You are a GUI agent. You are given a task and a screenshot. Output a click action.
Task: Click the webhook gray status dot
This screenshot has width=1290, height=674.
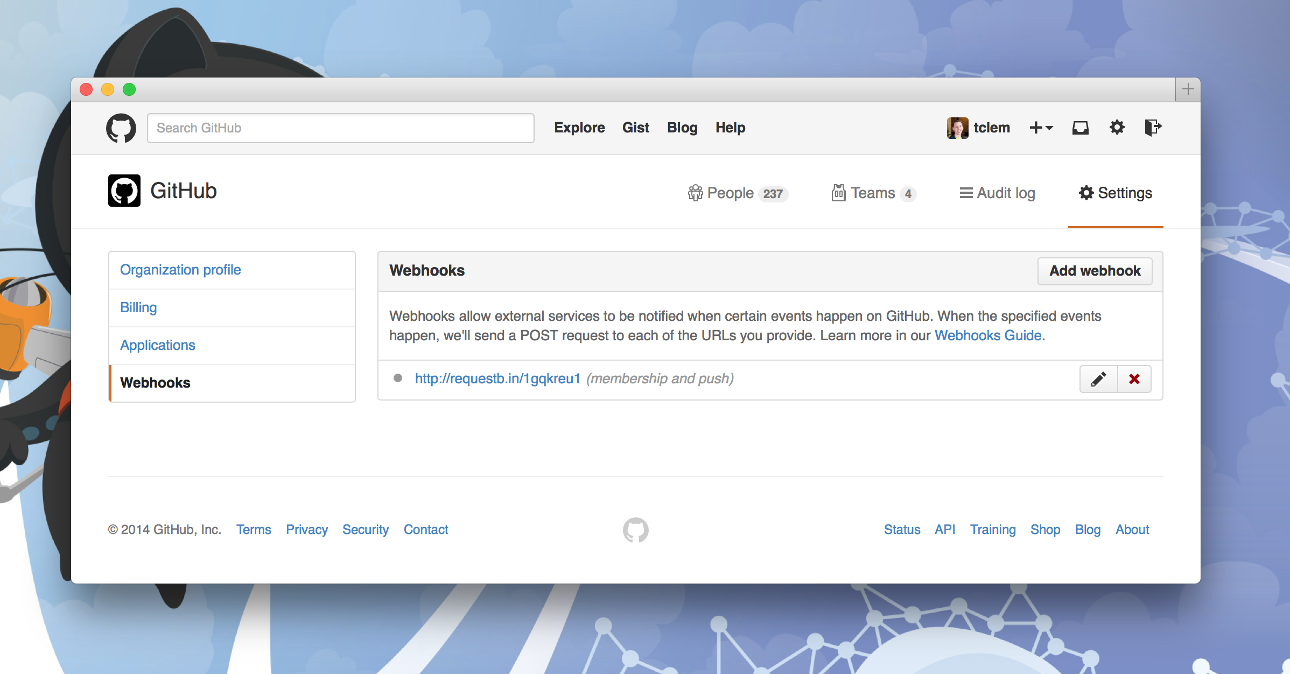click(x=398, y=378)
